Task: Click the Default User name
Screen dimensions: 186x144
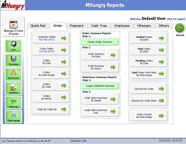Action: [x=154, y=19]
